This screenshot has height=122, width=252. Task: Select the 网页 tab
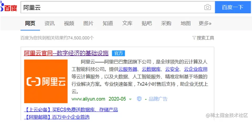click(x=30, y=23)
